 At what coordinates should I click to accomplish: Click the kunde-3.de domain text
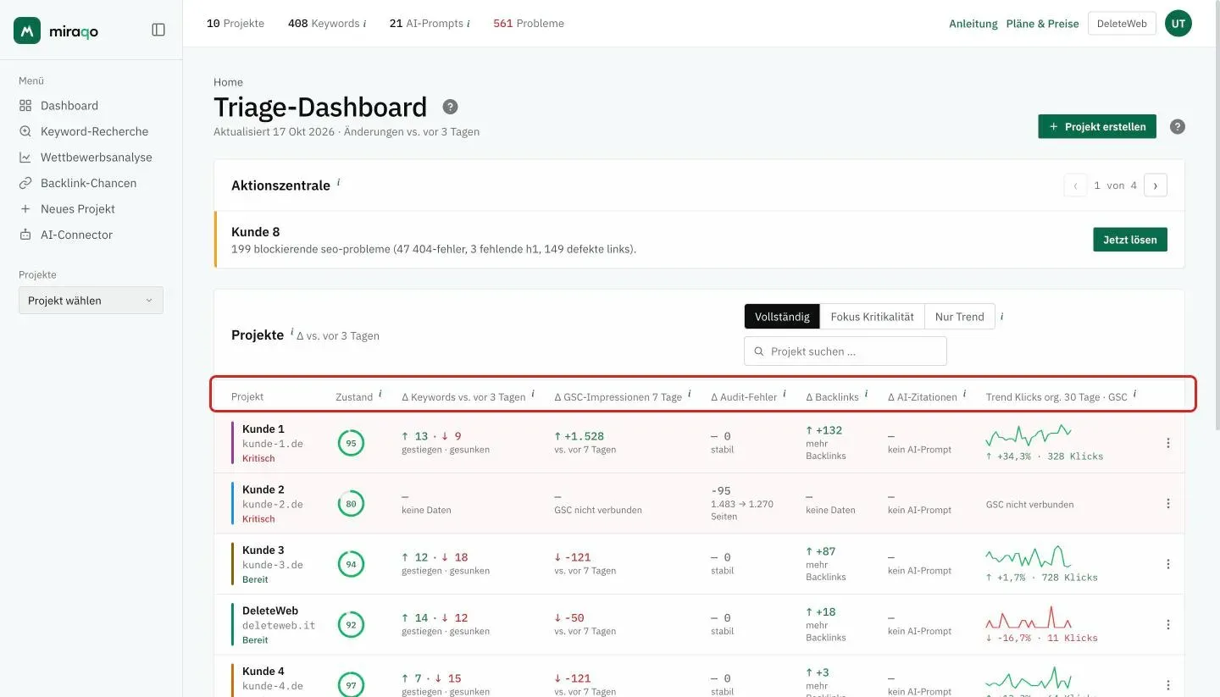[x=273, y=565]
